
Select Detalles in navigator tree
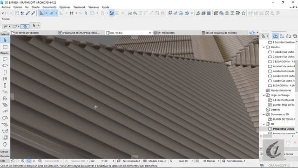[x=273, y=110]
